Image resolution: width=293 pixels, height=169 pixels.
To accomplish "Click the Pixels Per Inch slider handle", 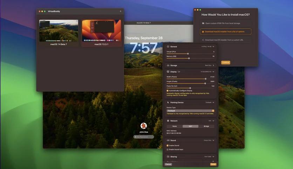I will pos(190,88).
